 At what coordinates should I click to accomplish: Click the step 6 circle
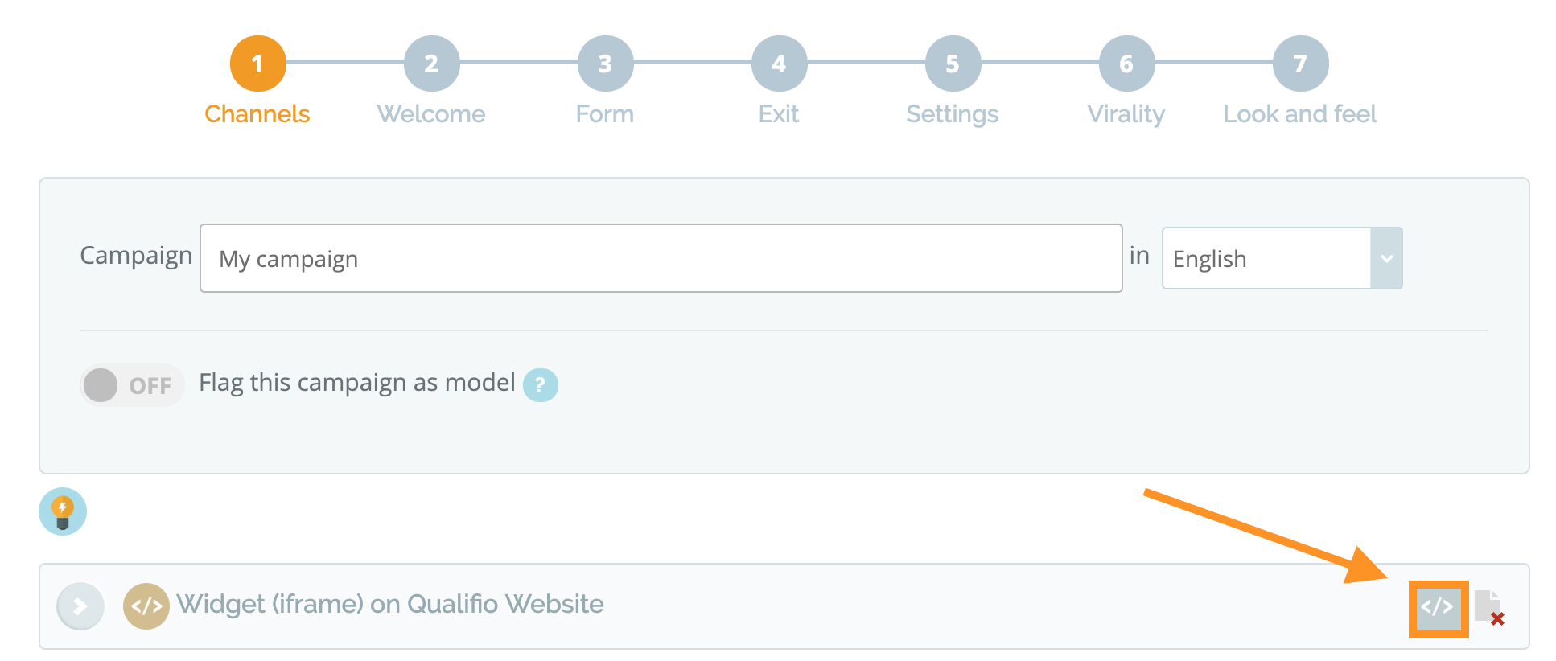tap(1126, 64)
